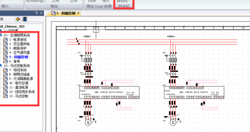Switch to the 5 - 伺服控制 tab
The height and width of the screenshot is (132, 250).
point(66,13)
